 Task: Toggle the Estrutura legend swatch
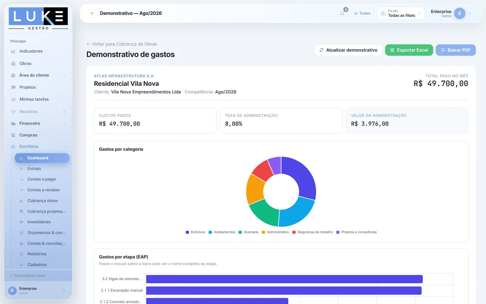coord(187,232)
